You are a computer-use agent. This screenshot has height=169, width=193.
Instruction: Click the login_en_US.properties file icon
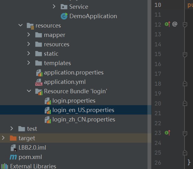(x=48, y=110)
